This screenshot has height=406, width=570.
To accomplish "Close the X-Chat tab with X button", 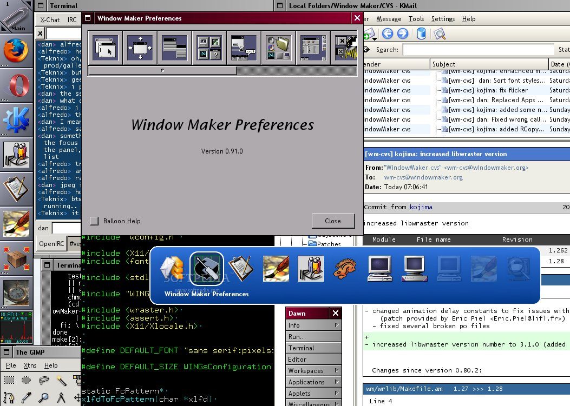I will pos(40,34).
